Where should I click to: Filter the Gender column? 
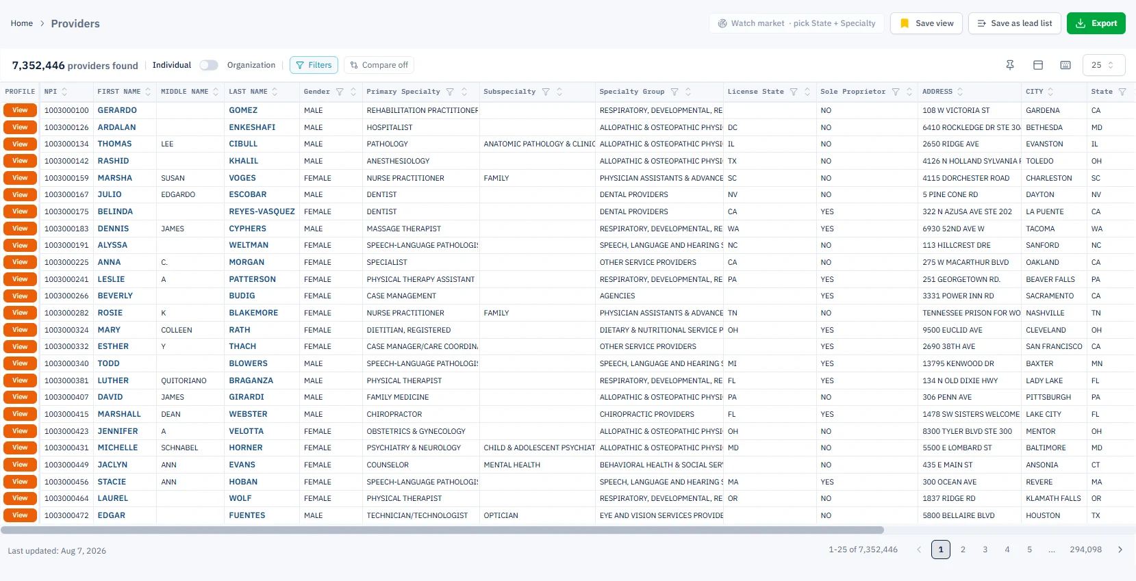pyautogui.click(x=340, y=92)
